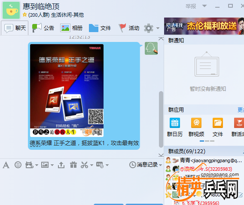Click the send picture icon
This screenshot has width=244, height=205.
point(45,165)
